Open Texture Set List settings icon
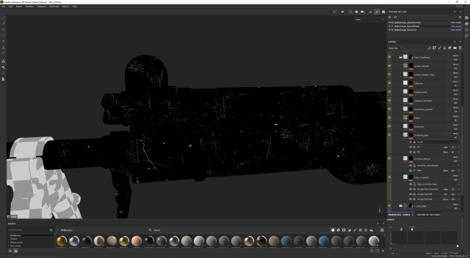 coord(460,17)
